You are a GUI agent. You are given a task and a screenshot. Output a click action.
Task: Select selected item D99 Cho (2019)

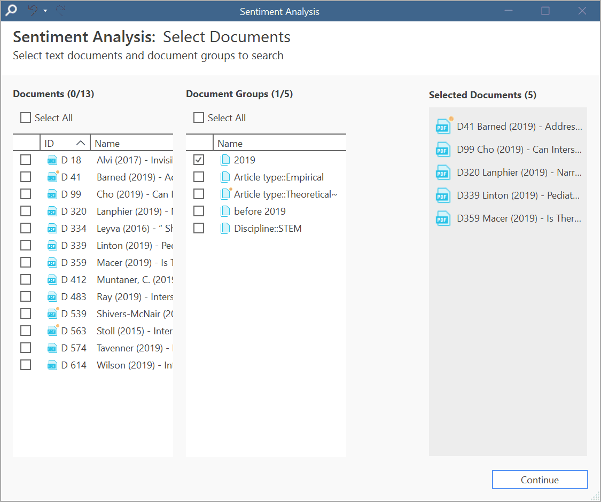pyautogui.click(x=519, y=150)
